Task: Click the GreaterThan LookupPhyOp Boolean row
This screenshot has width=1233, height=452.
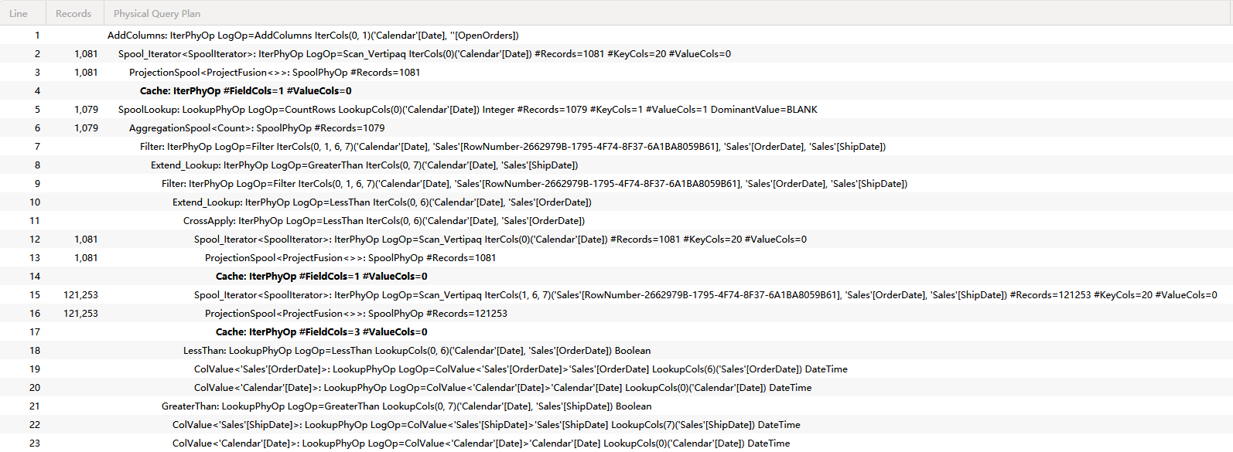Action: [616, 406]
